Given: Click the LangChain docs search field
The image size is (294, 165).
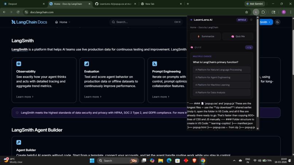Looking at the screenshot, I should point(146,22).
